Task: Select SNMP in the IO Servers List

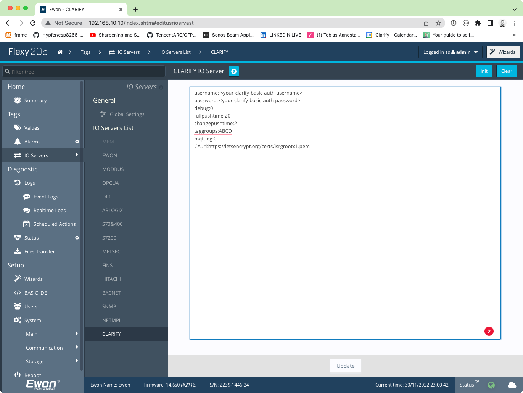Action: click(x=109, y=306)
